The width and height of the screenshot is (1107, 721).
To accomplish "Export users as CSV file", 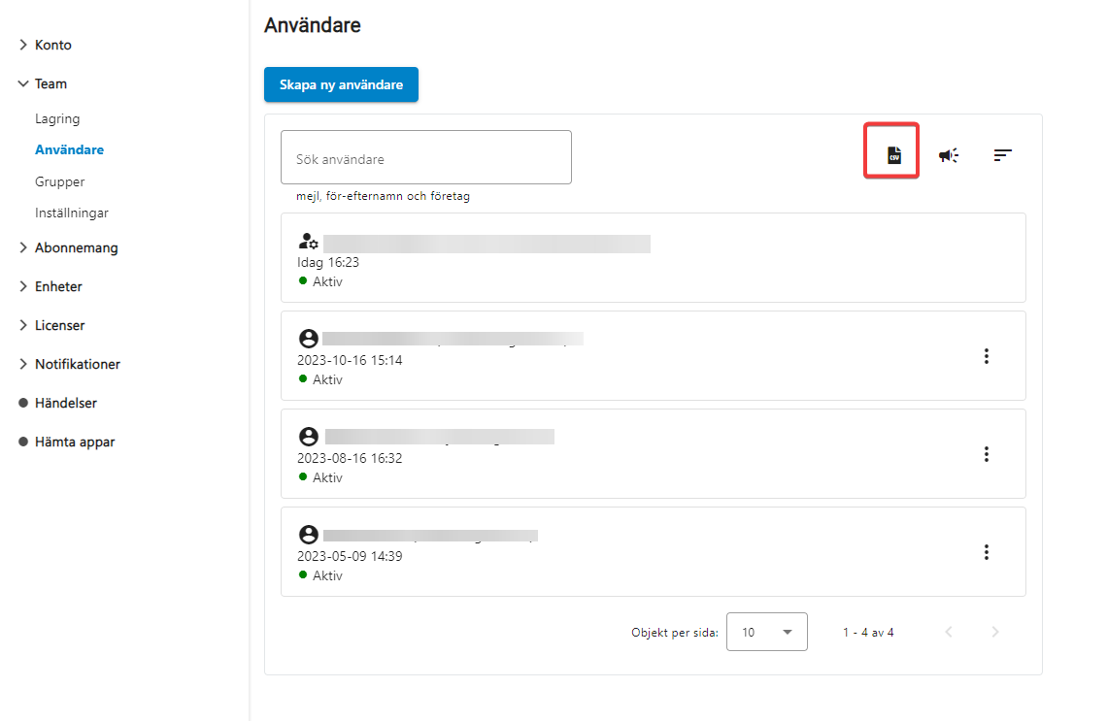I will click(x=893, y=155).
